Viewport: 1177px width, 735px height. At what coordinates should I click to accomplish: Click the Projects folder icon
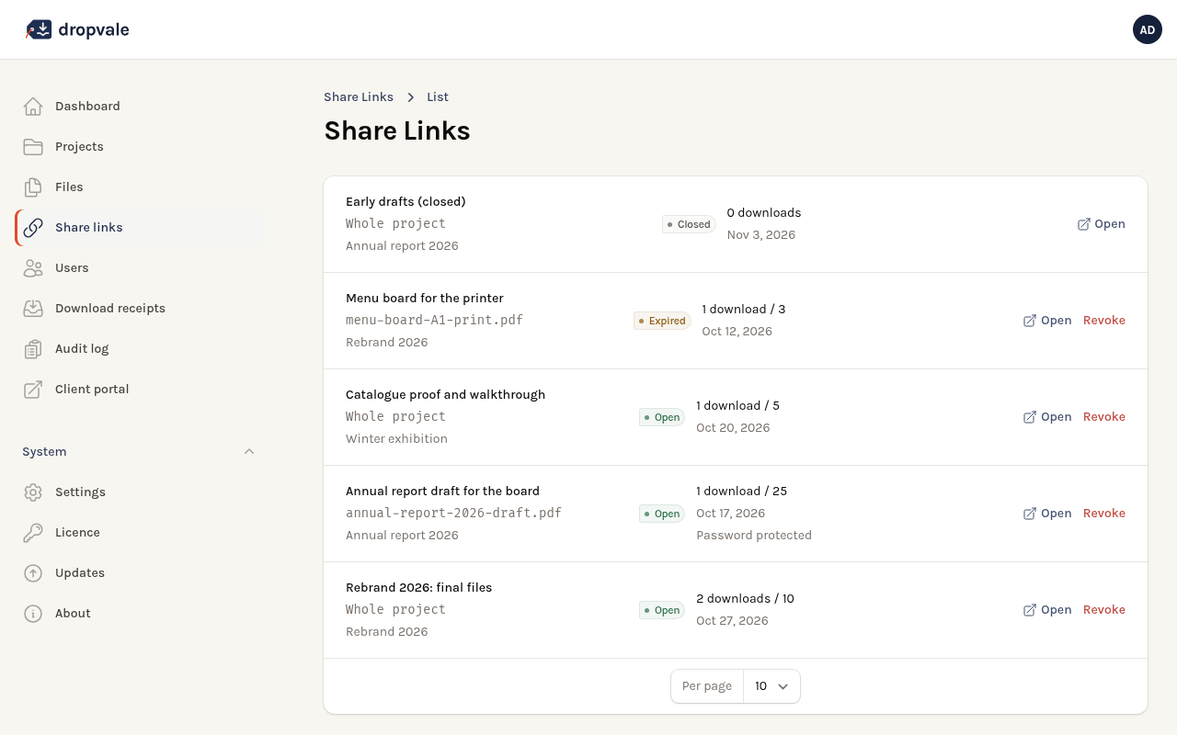(33, 147)
